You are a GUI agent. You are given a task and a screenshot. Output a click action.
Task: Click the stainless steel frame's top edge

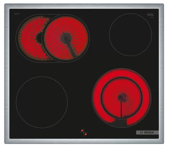point(84,6)
